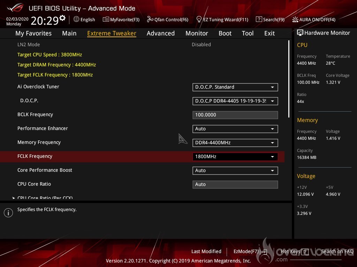Click the Search question mark icon
The image size is (357, 267).
pyautogui.click(x=259, y=19)
